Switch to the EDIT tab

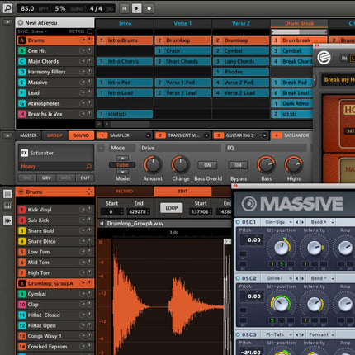click(182, 192)
